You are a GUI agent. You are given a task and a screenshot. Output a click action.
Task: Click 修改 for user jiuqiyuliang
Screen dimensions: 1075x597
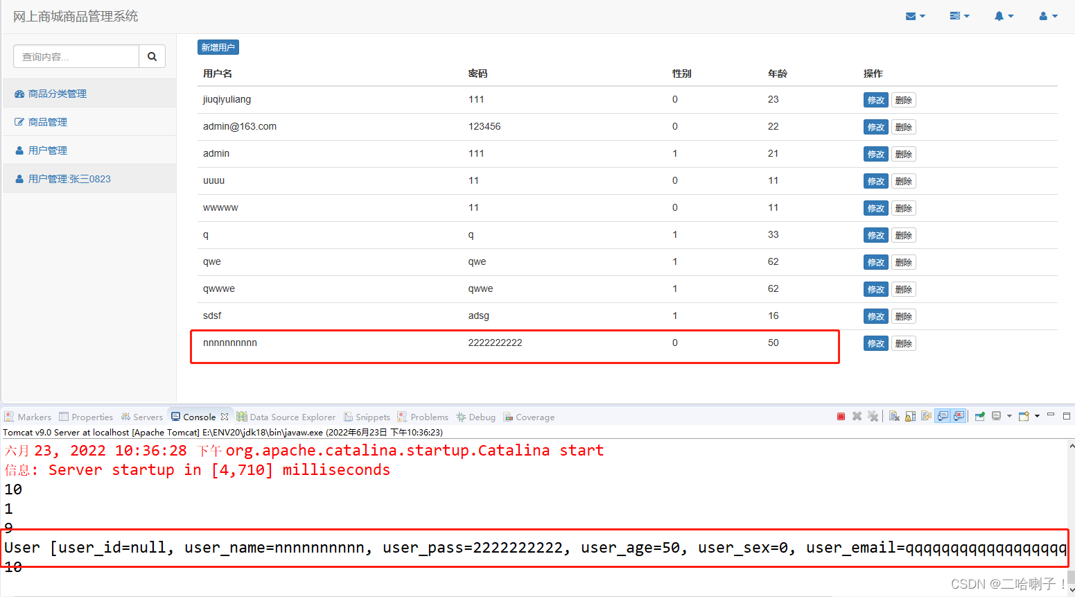pos(876,100)
